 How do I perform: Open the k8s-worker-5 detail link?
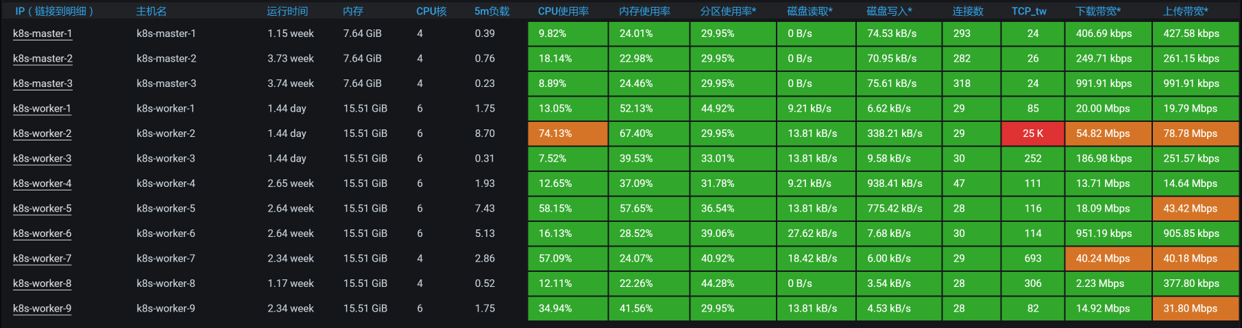coord(42,209)
